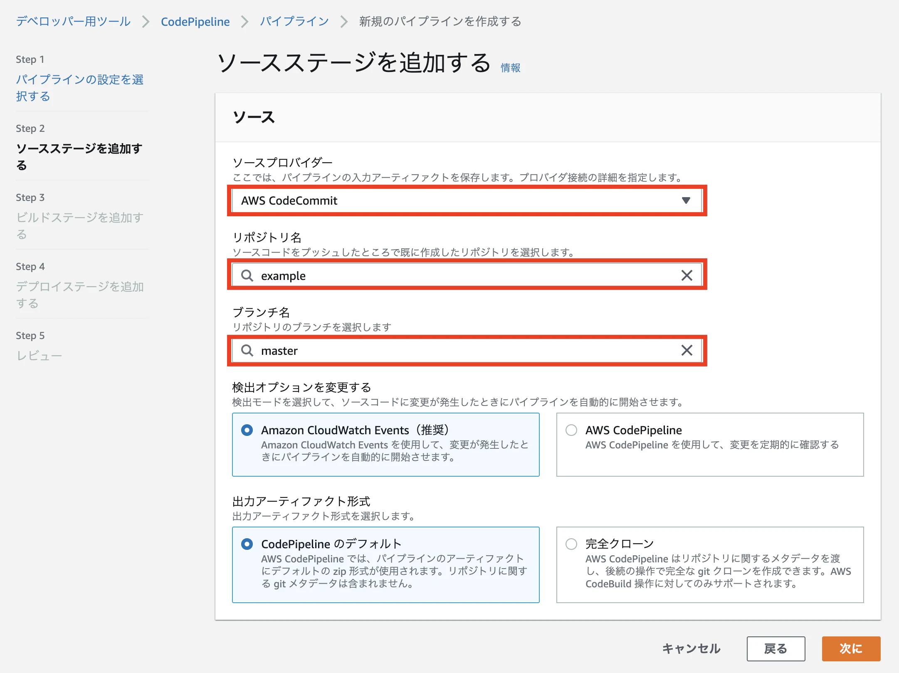899x673 pixels.
Task: Click Step 2 ソースステージを追加する in sidebar
Action: (79, 156)
